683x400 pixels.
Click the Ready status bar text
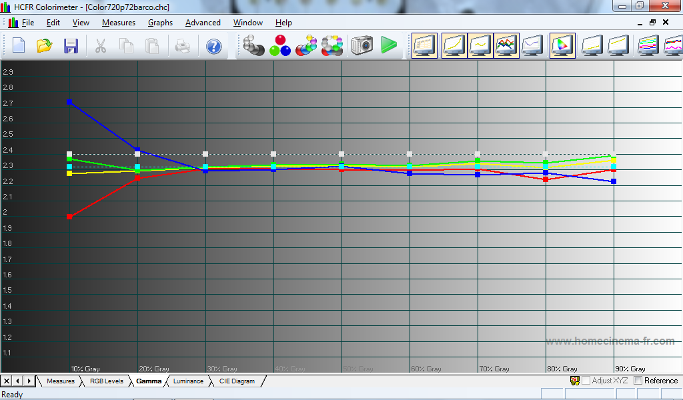(x=12, y=395)
